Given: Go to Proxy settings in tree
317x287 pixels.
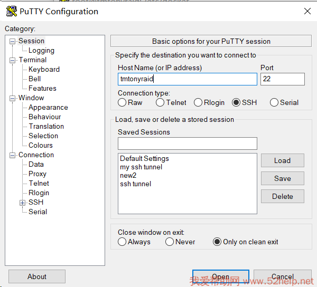Looking at the screenshot, I should click(38, 174).
